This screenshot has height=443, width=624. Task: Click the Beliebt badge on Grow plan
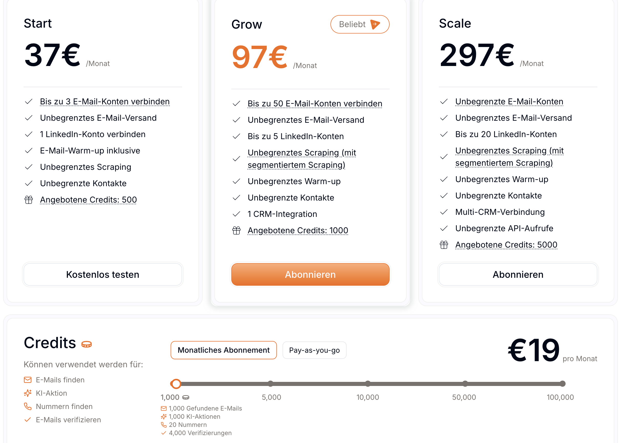pos(360,24)
